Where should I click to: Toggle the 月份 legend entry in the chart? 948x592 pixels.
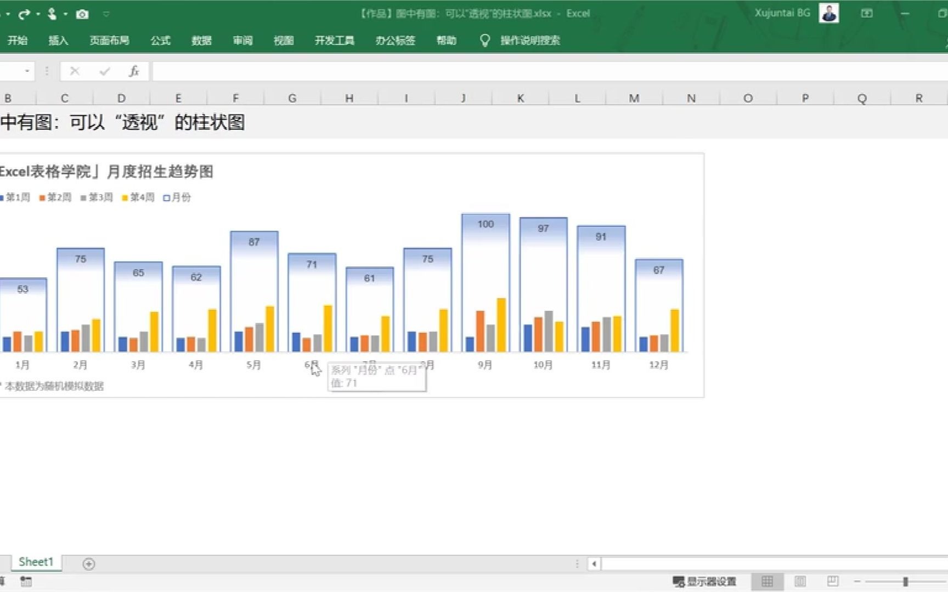point(177,197)
